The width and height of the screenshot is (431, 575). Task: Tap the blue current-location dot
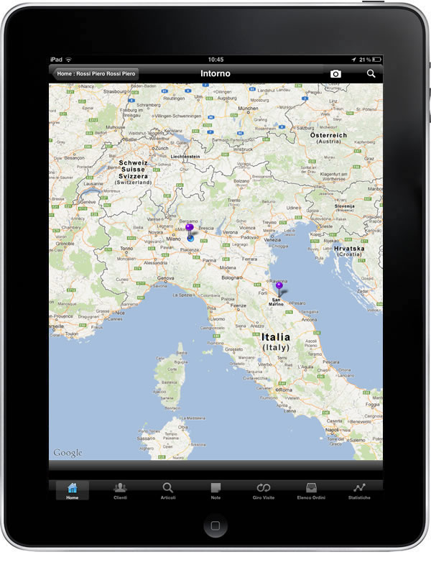click(x=190, y=239)
